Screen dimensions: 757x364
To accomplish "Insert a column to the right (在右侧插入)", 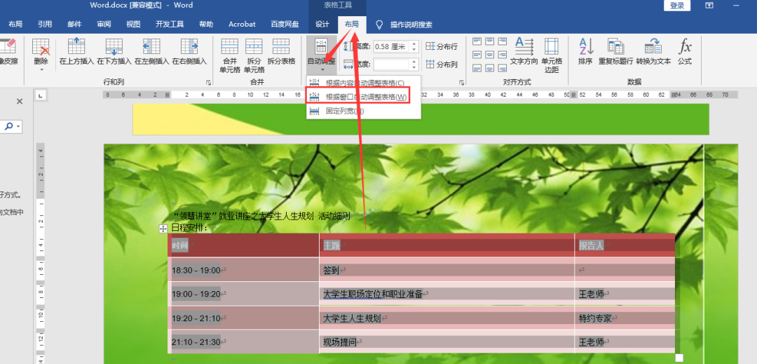I will pyautogui.click(x=189, y=52).
